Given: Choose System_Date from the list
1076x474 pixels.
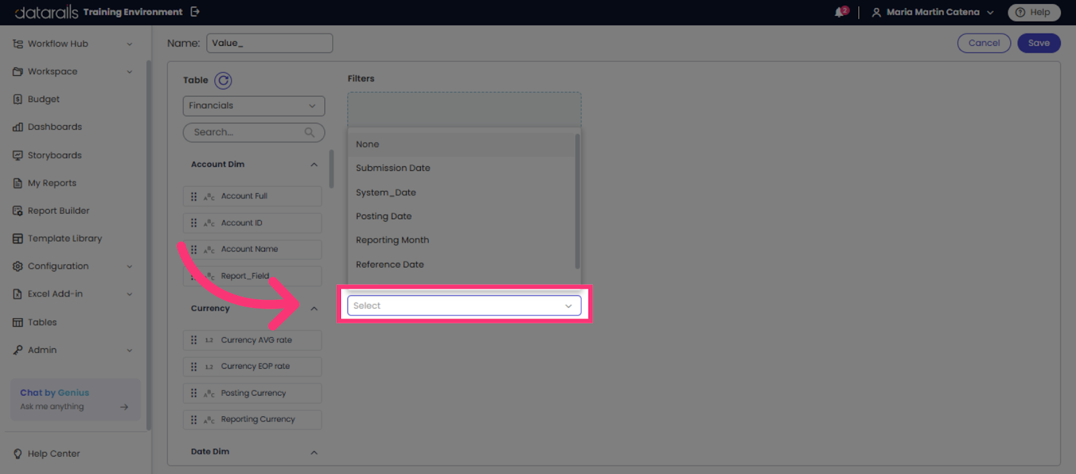Looking at the screenshot, I should (x=461, y=192).
